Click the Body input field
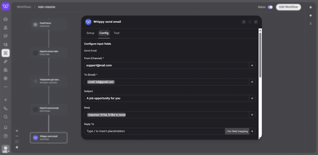The width and height of the screenshot is (318, 155). click(166, 115)
